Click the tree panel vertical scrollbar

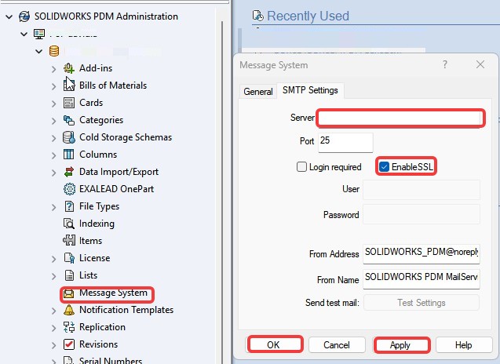tap(221, 191)
